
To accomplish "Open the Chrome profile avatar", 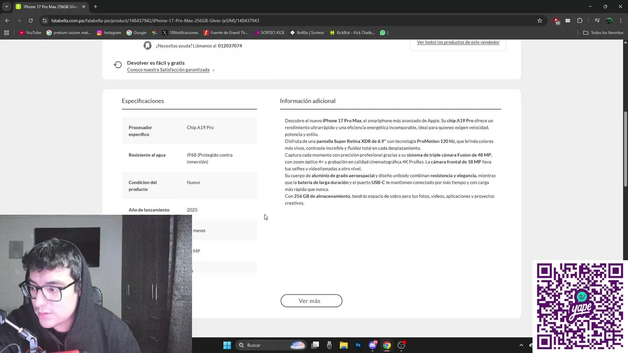I will 609,21.
